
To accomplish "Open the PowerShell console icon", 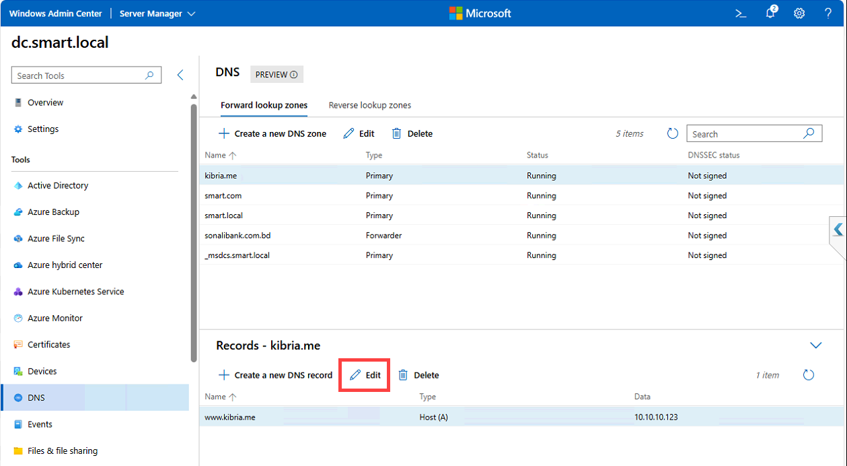I will click(x=741, y=13).
